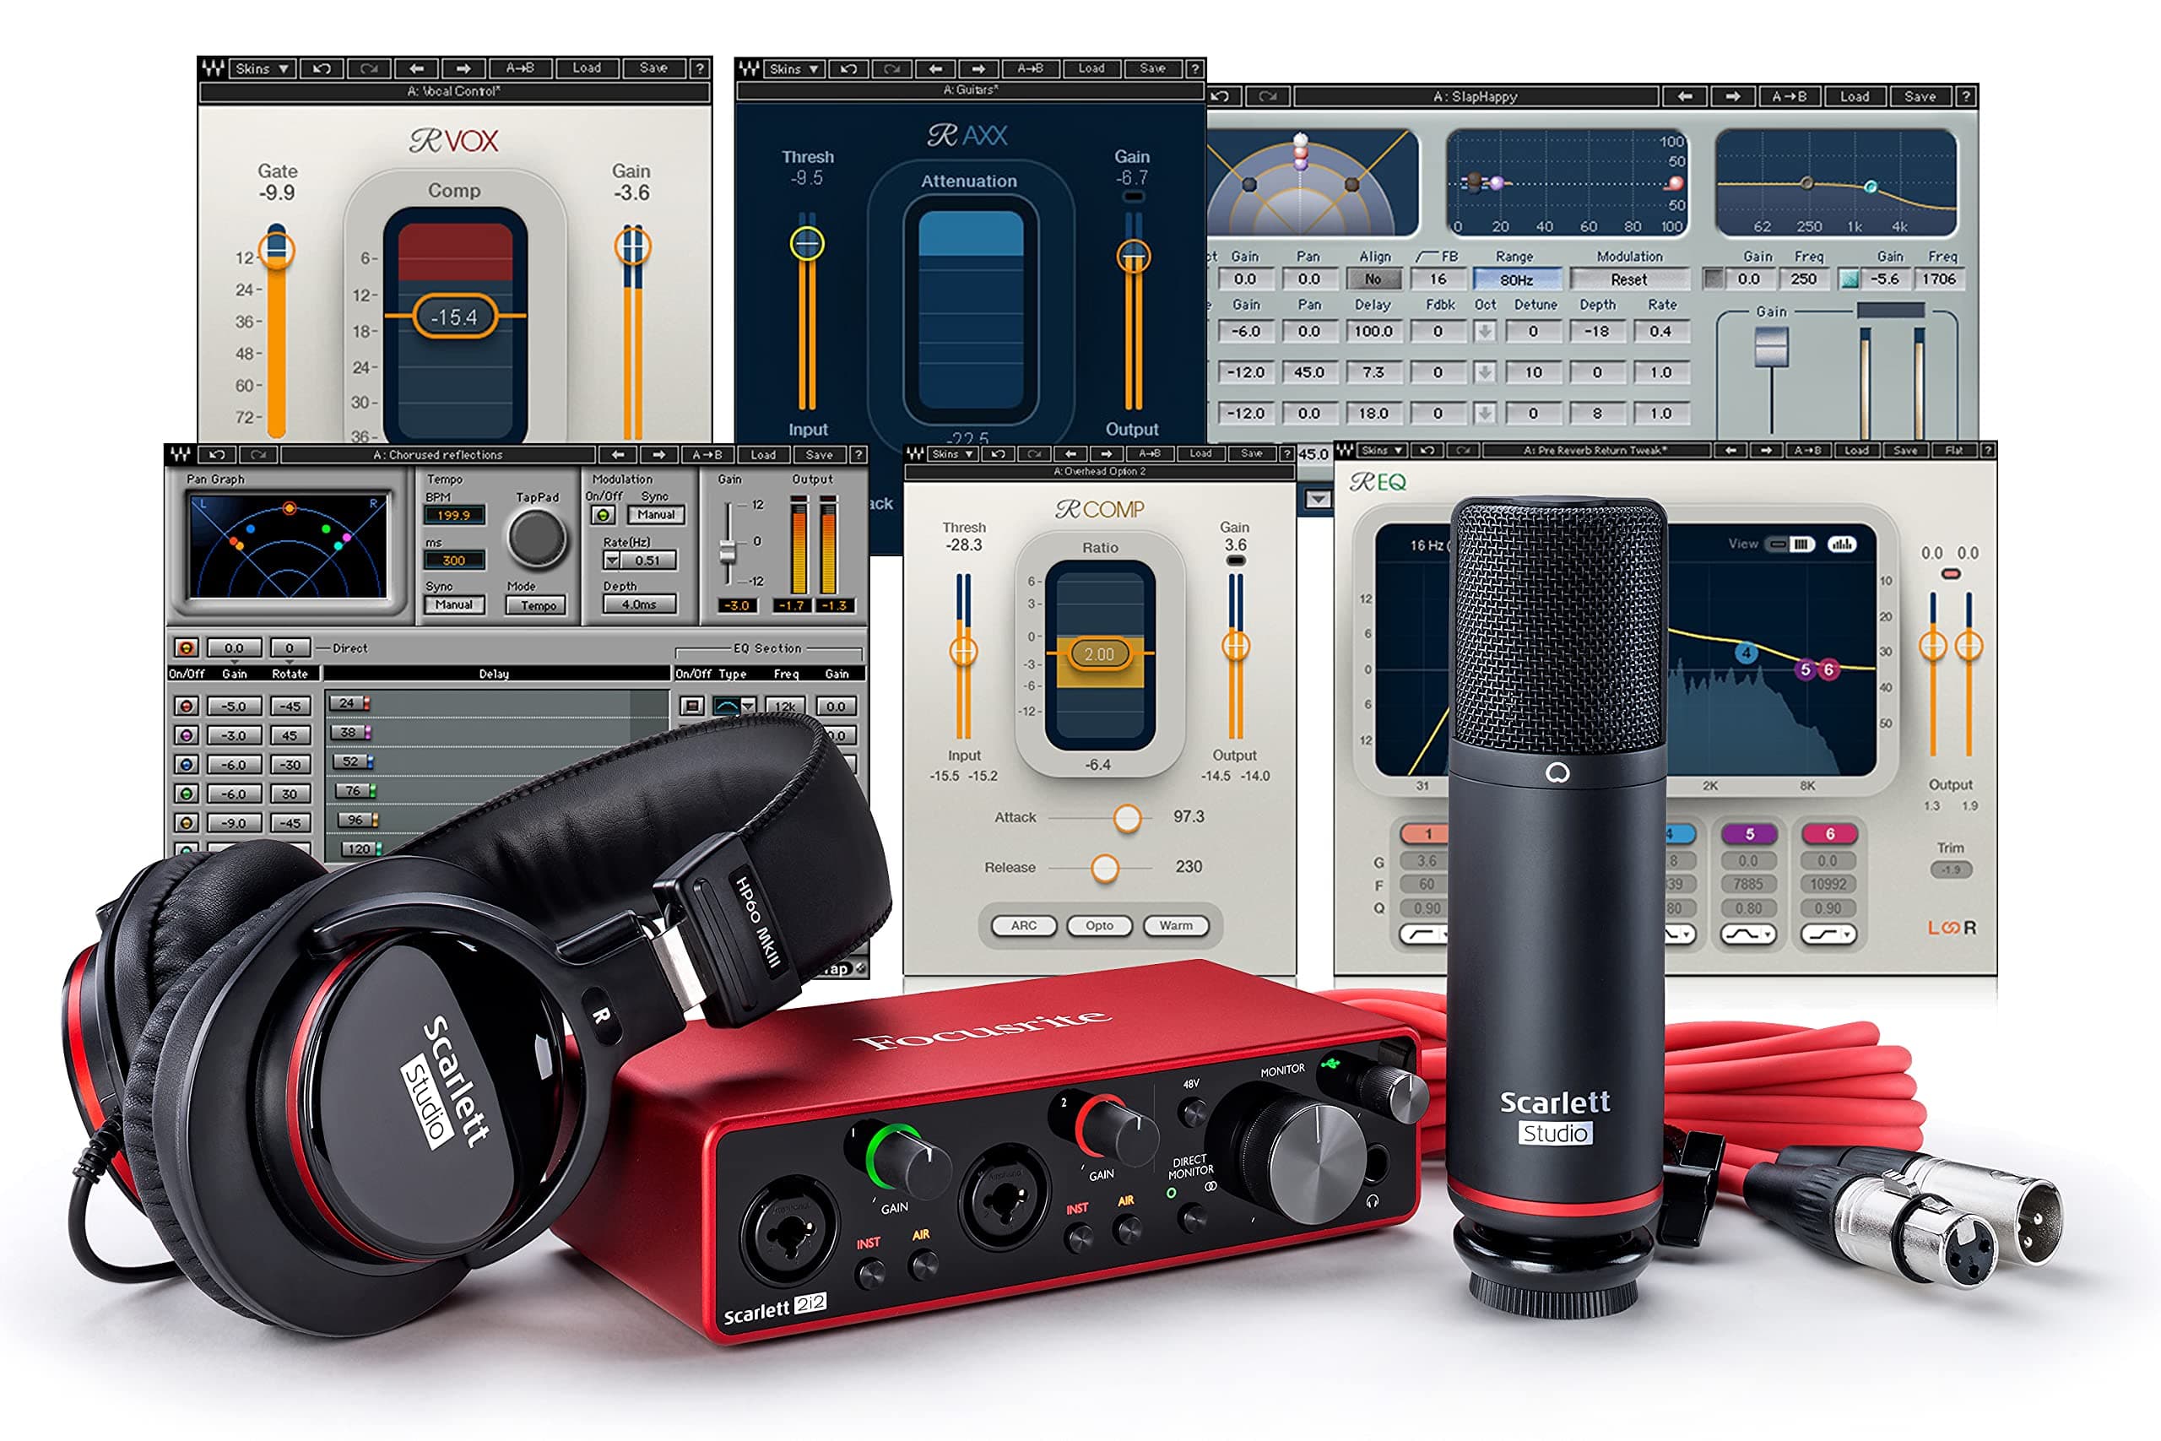Click the Waves logo on the RVox toolbar

(214, 69)
